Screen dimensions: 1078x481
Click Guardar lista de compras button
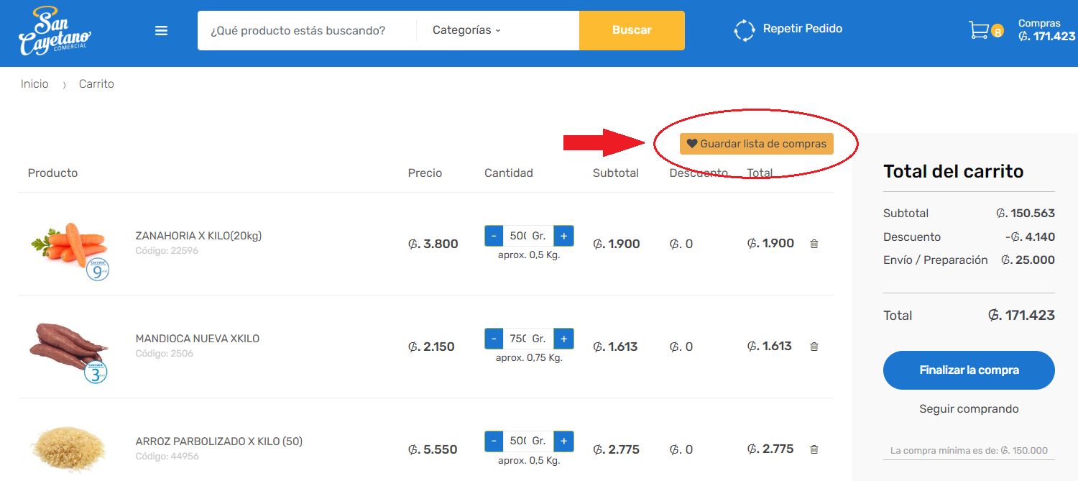pos(756,144)
